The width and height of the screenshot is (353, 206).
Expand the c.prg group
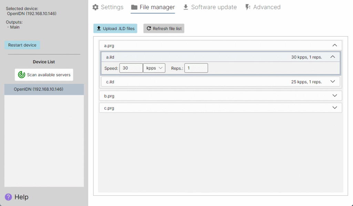334,108
